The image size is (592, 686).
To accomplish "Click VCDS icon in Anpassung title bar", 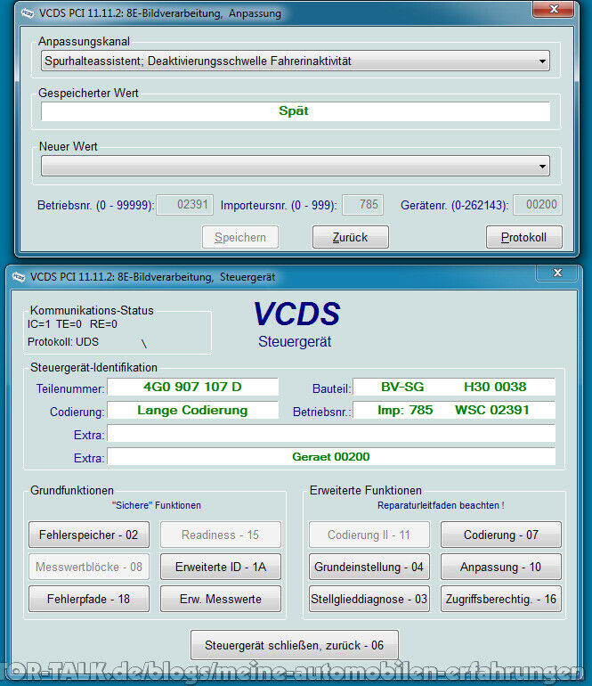I will [28, 12].
